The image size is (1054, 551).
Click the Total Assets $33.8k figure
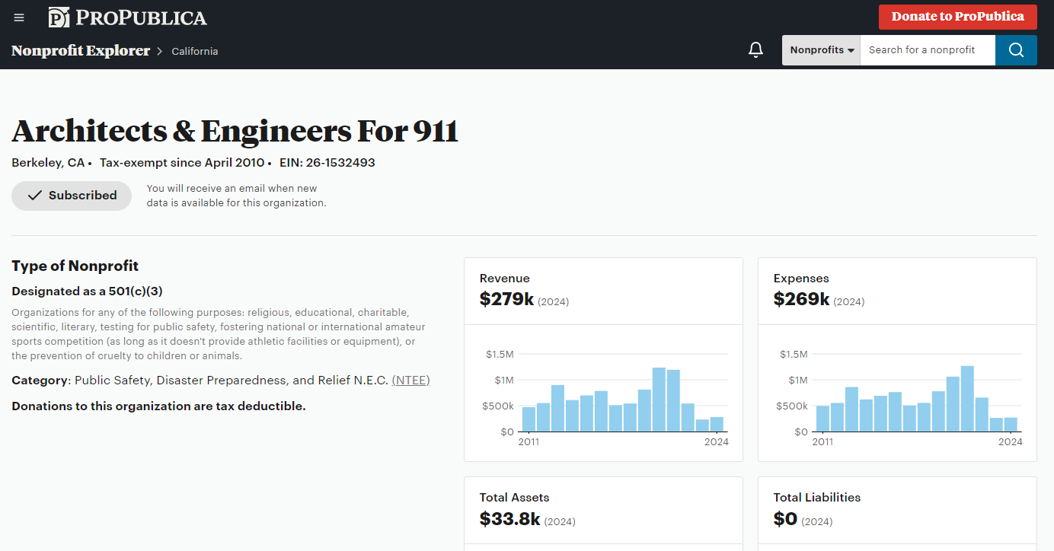(x=509, y=519)
